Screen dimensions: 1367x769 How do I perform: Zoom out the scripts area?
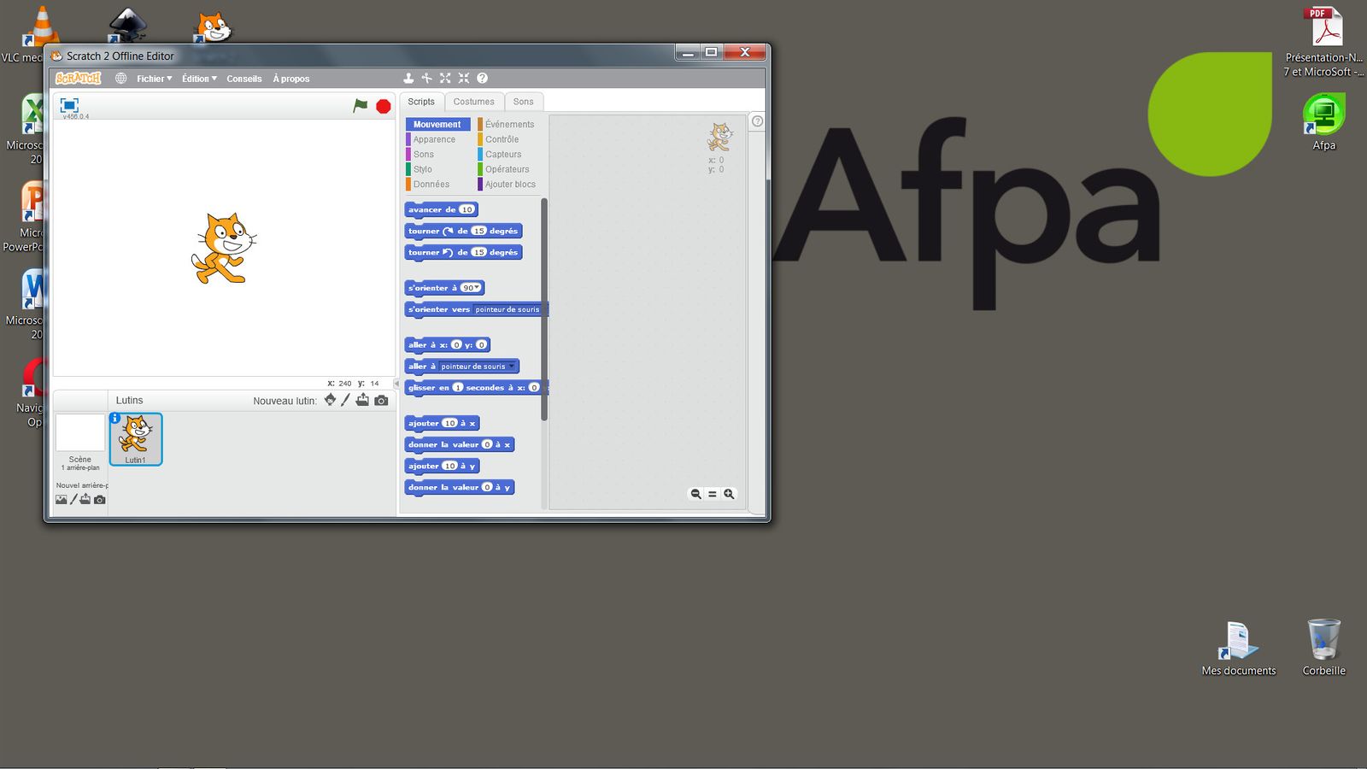click(x=695, y=494)
